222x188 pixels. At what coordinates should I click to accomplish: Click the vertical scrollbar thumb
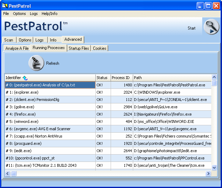click(x=214, y=83)
